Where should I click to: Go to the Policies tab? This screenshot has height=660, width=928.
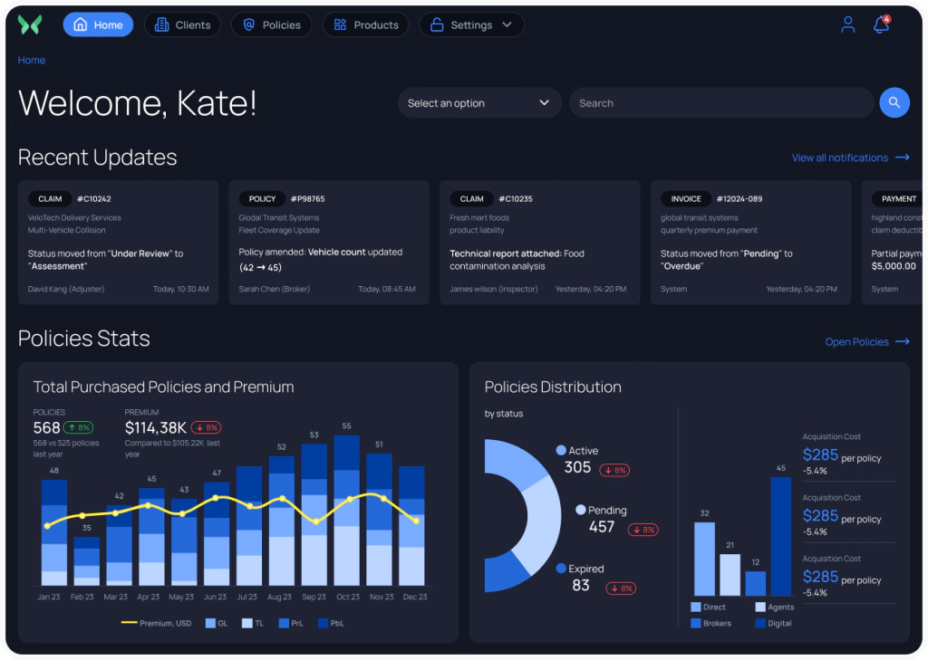271,25
